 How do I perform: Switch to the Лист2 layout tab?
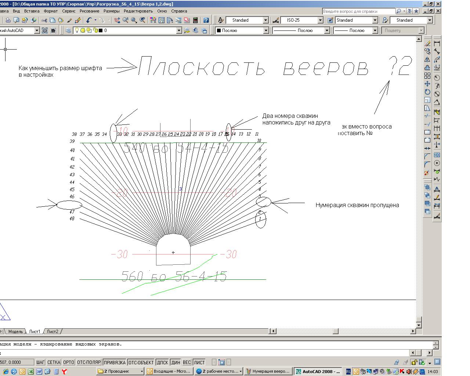53,331
